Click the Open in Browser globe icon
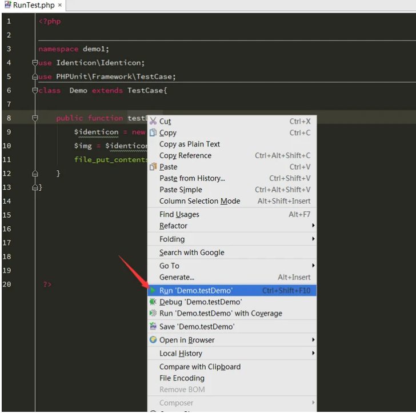416x413 pixels. pos(153,340)
